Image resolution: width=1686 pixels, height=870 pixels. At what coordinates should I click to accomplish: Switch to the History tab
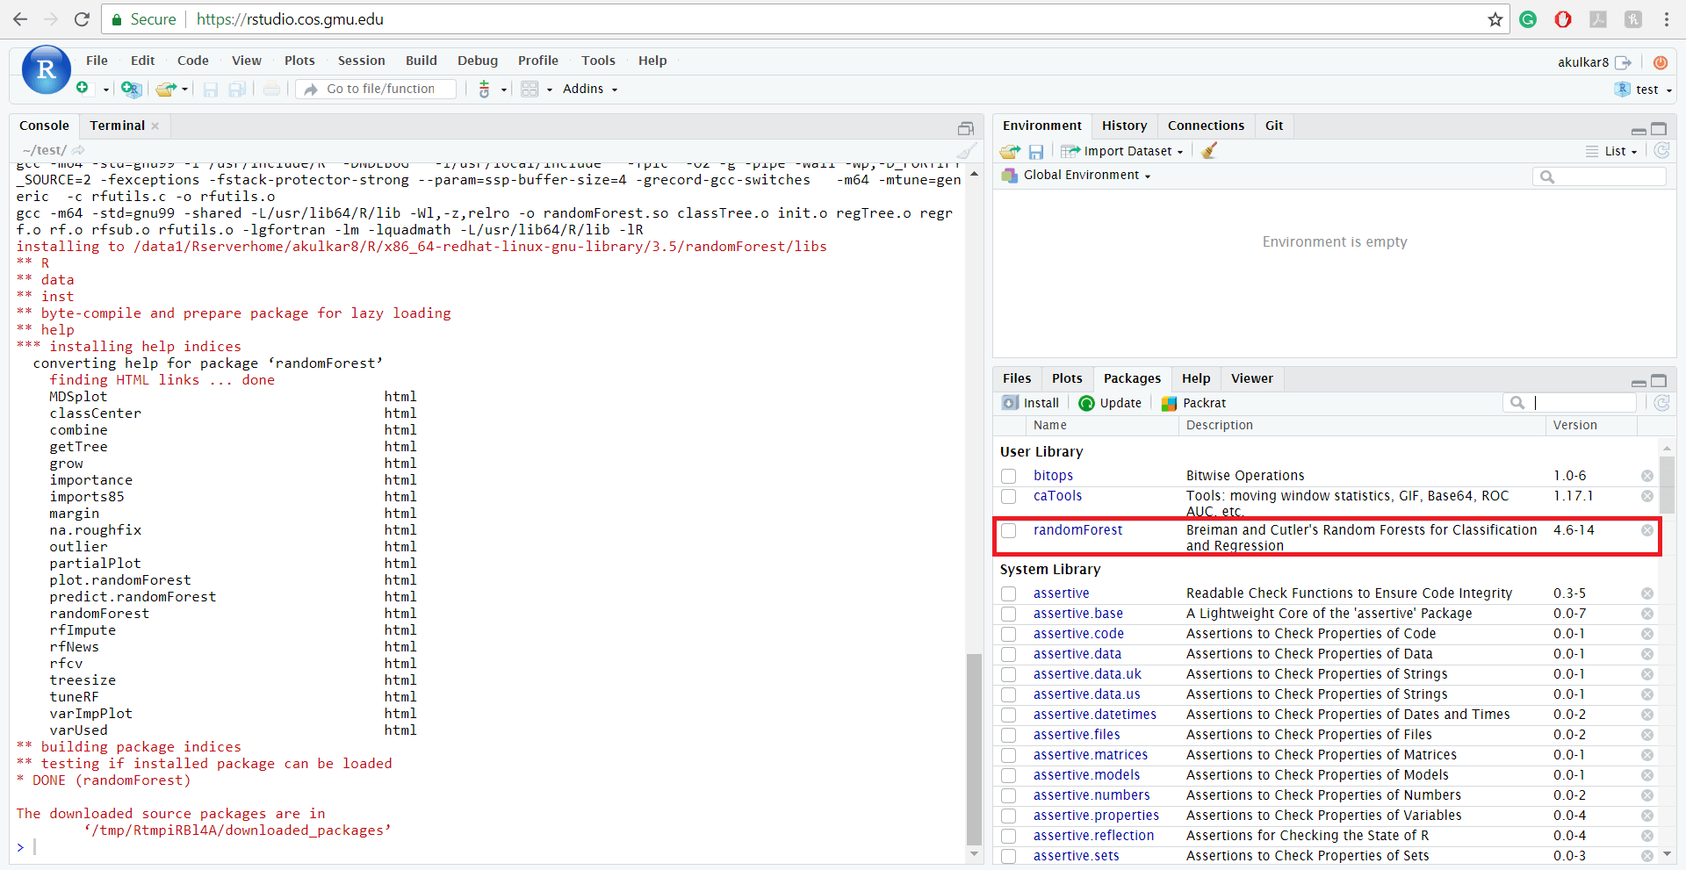click(1123, 125)
